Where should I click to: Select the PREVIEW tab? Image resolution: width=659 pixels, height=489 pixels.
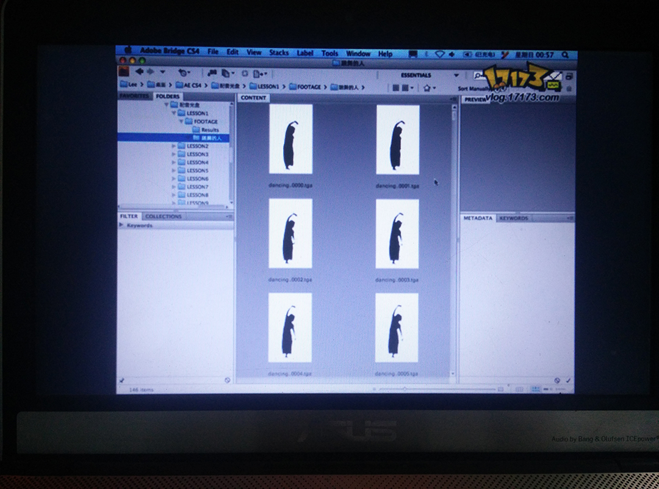[x=475, y=100]
